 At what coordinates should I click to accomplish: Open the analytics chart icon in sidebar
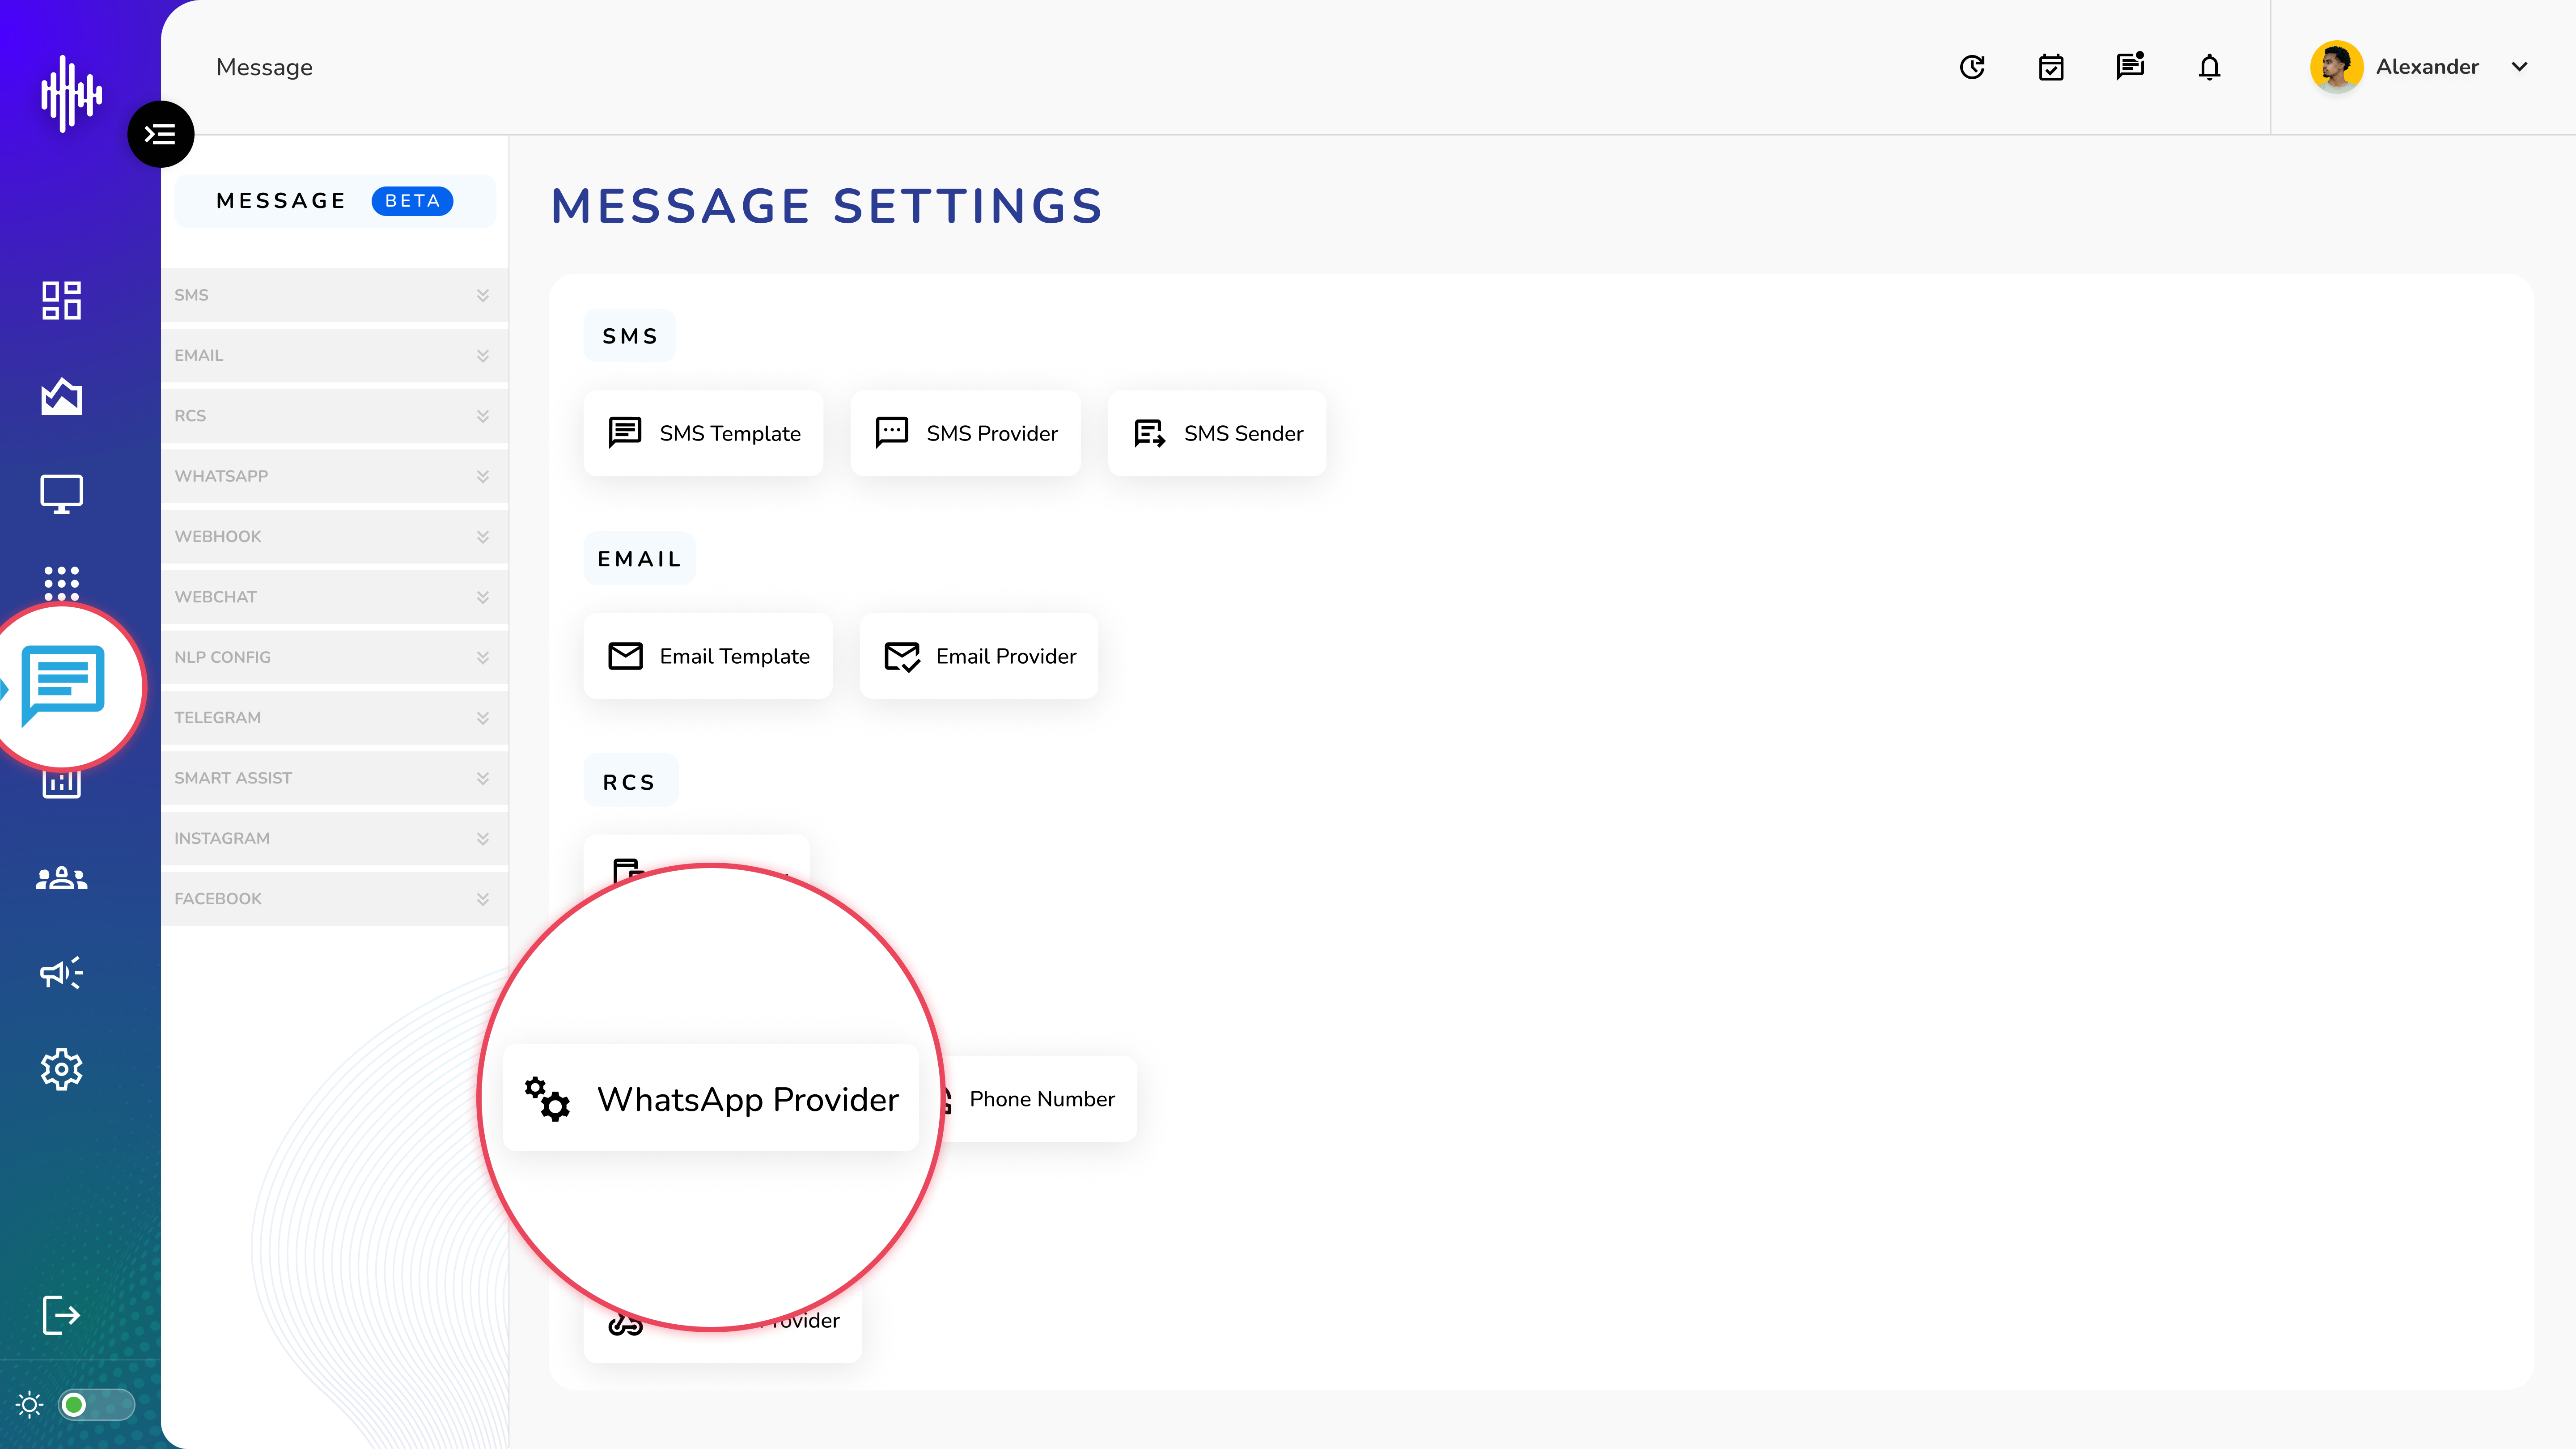click(x=61, y=396)
